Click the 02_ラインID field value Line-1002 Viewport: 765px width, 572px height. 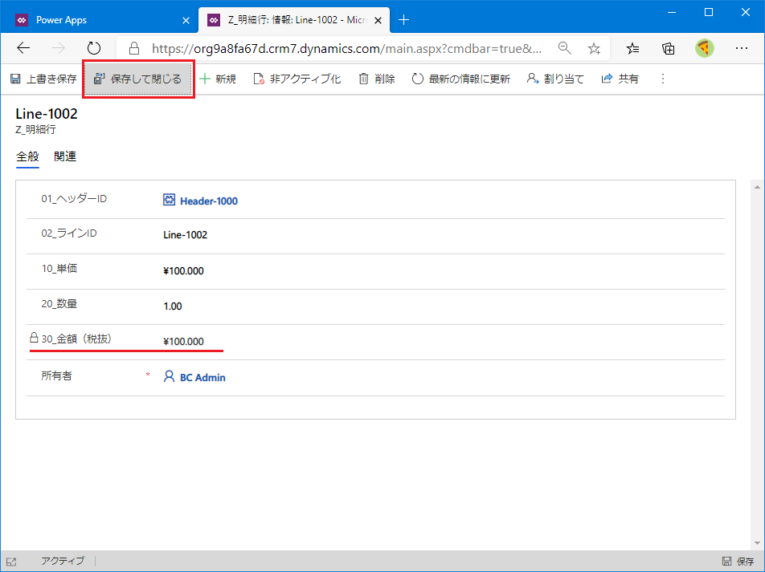click(185, 235)
